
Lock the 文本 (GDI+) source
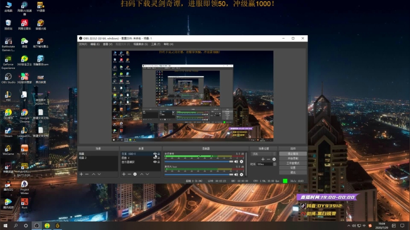[159, 154]
